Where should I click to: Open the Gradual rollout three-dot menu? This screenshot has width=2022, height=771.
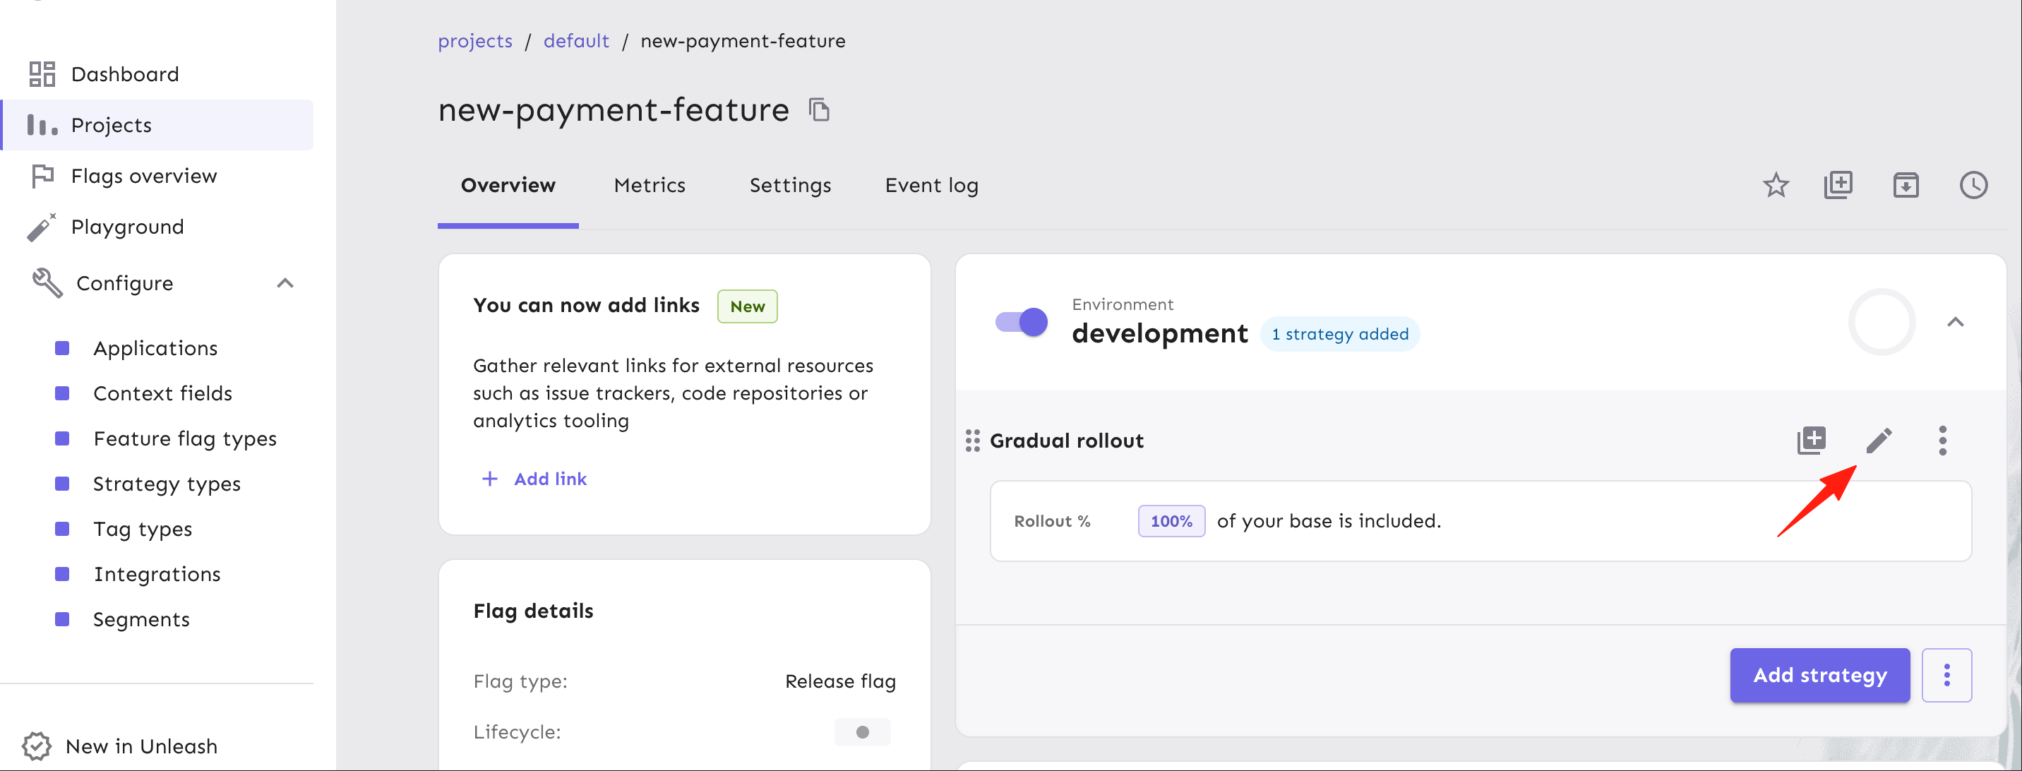point(1943,441)
